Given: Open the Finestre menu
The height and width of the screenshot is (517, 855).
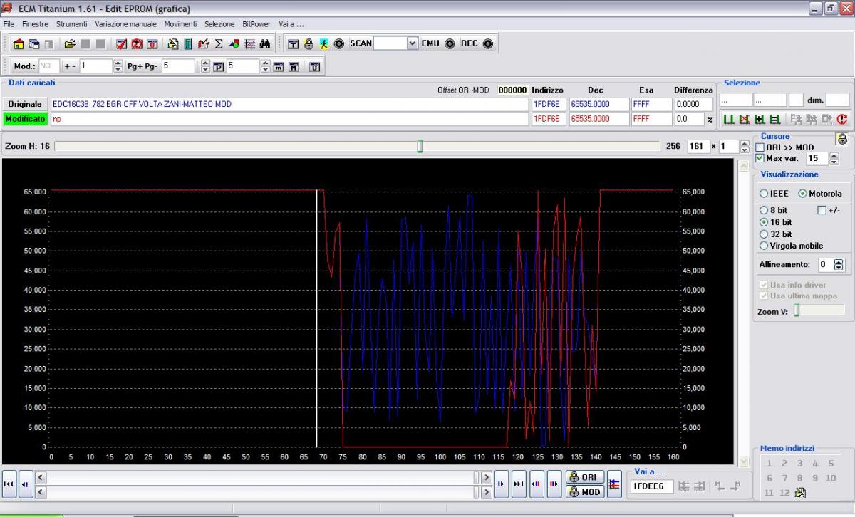Looking at the screenshot, I should pos(35,24).
